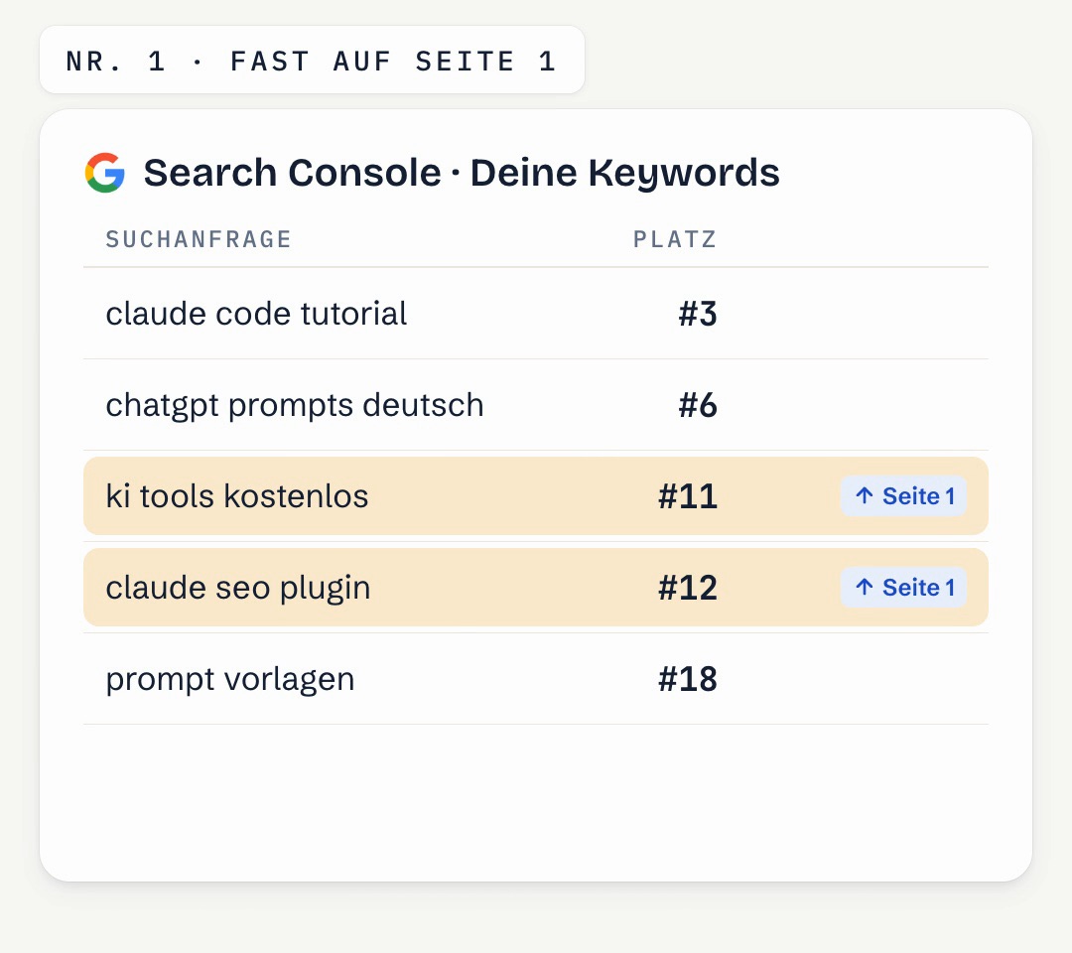This screenshot has height=953, width=1072.
Task: Select the 'claude code tutorial' query
Action: point(256,314)
